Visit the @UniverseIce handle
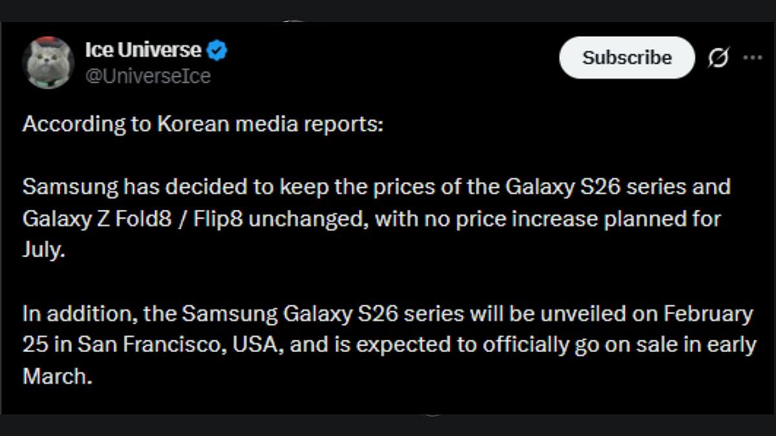776x436 pixels. (147, 76)
